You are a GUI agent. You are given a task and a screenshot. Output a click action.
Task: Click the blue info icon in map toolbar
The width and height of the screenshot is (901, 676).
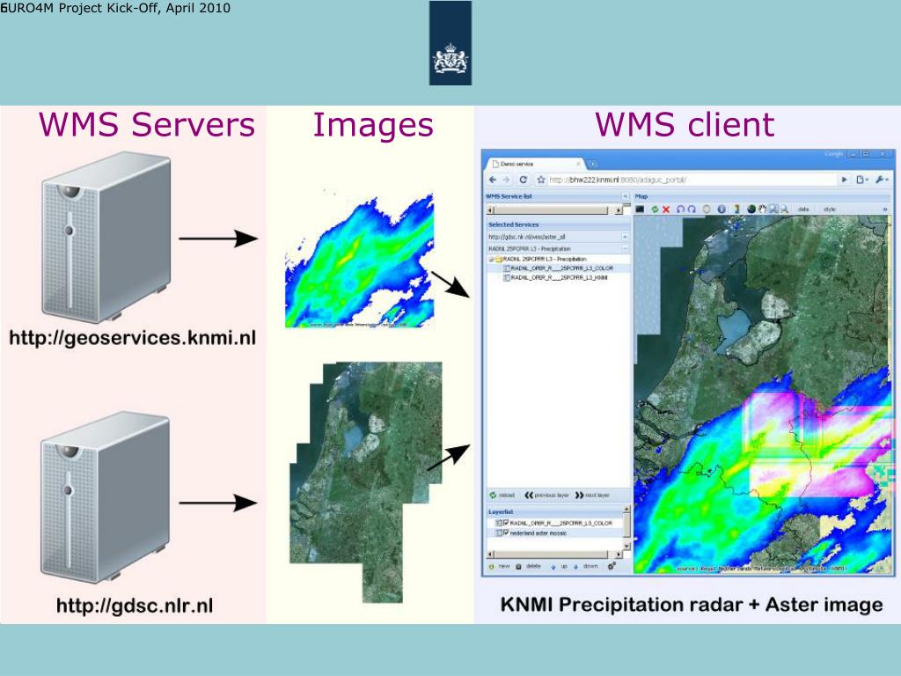pos(722,209)
